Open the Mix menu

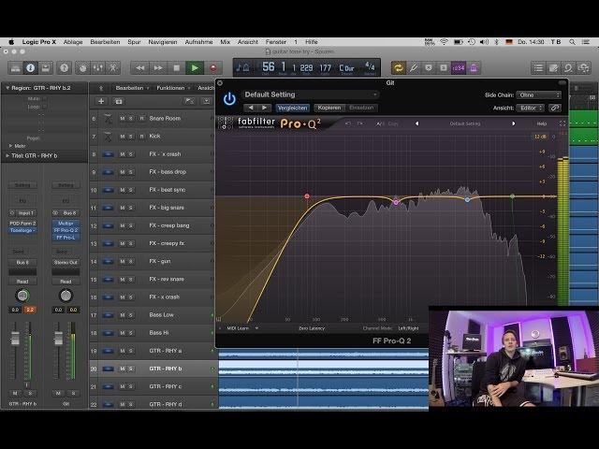(225, 42)
